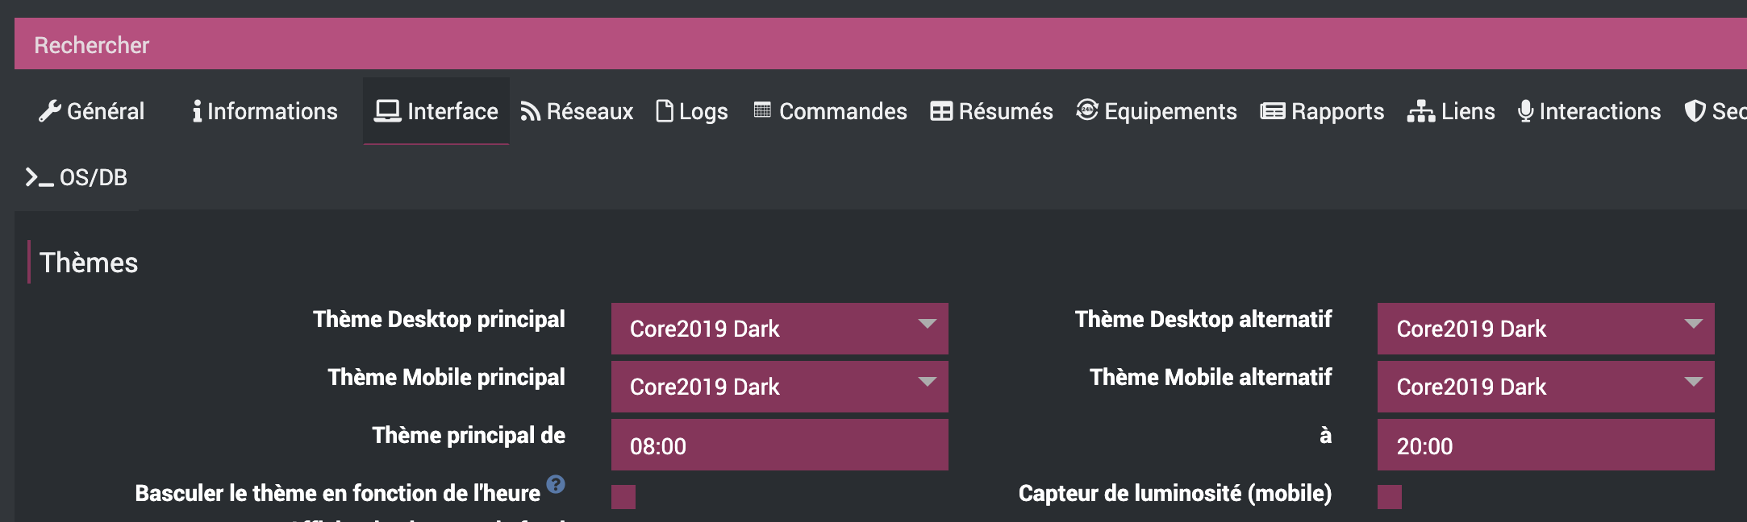Expand Thème Mobile principal dropdown
This screenshot has height=522, width=1747.
click(779, 387)
